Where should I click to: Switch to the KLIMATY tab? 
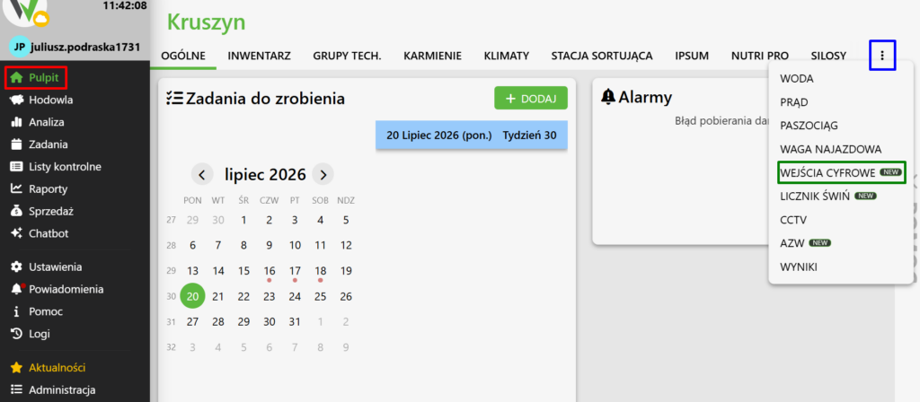coord(507,57)
